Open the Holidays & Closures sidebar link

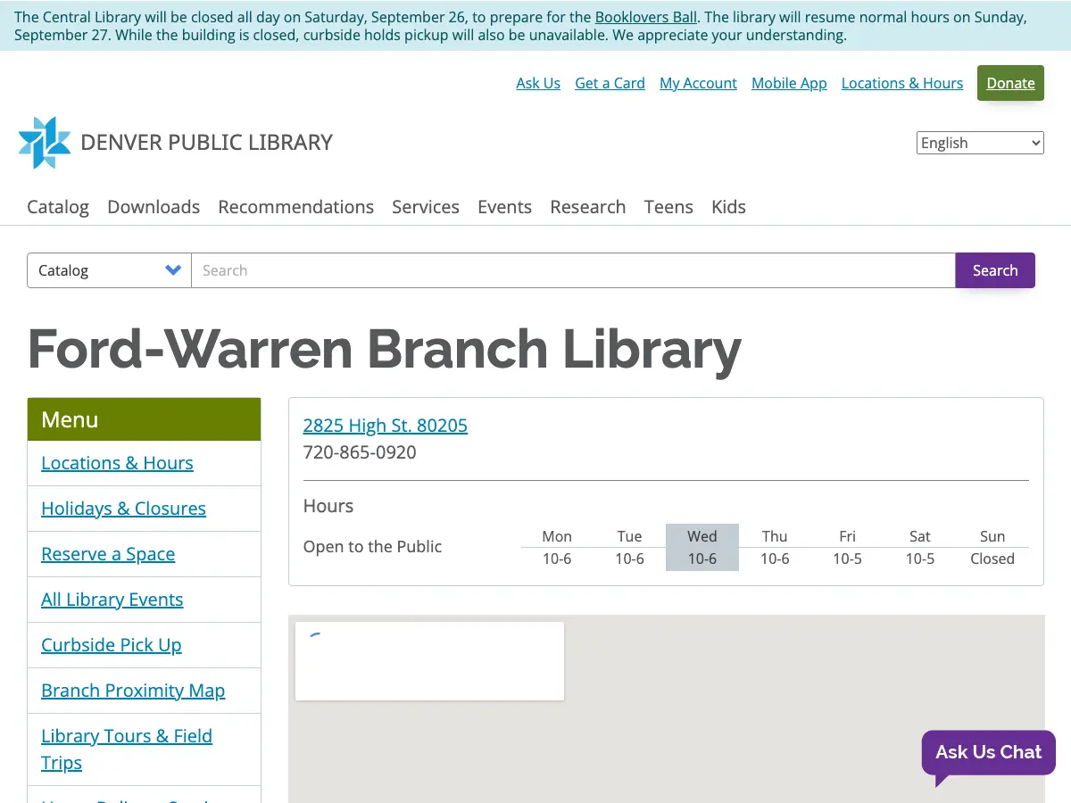(123, 509)
